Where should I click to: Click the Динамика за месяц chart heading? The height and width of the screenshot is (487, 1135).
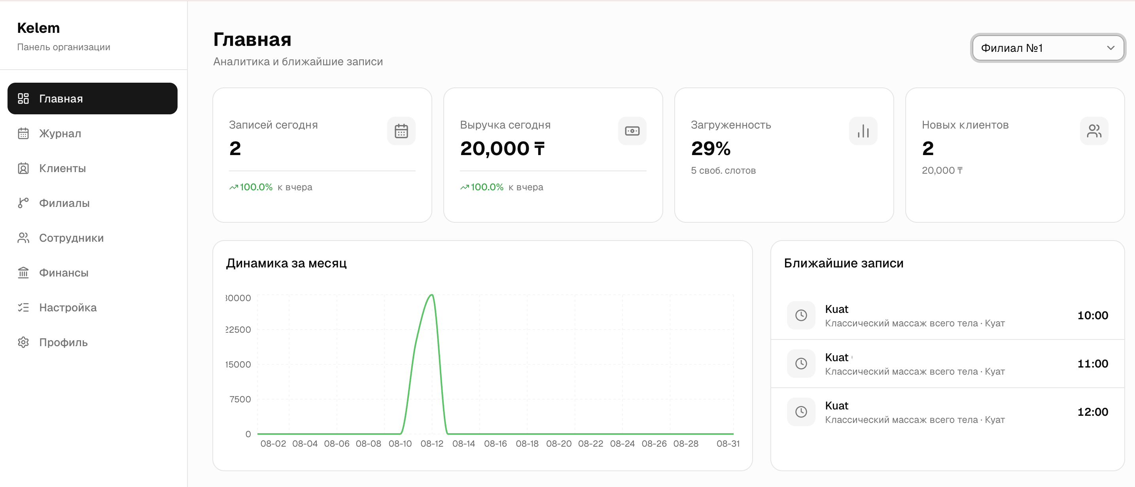point(286,263)
